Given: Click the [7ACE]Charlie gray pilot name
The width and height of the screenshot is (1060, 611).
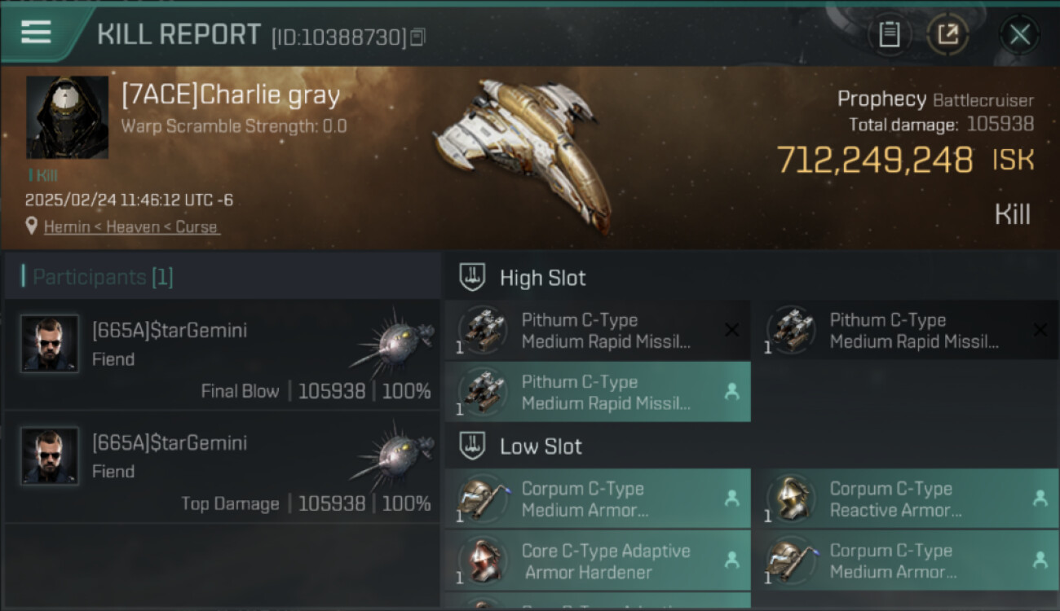Looking at the screenshot, I should [x=230, y=95].
